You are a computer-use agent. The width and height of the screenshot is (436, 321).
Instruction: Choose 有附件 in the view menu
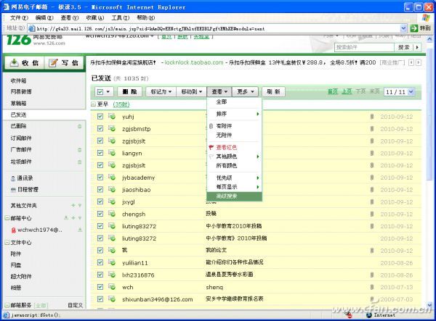tap(234, 126)
